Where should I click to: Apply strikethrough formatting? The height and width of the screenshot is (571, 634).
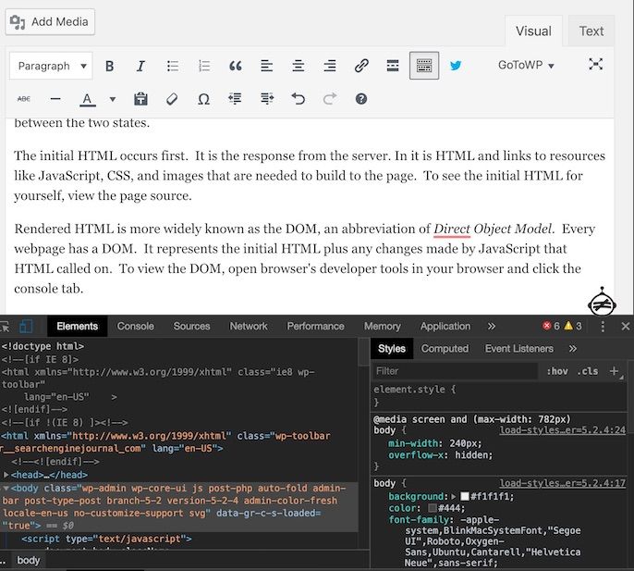(x=24, y=99)
